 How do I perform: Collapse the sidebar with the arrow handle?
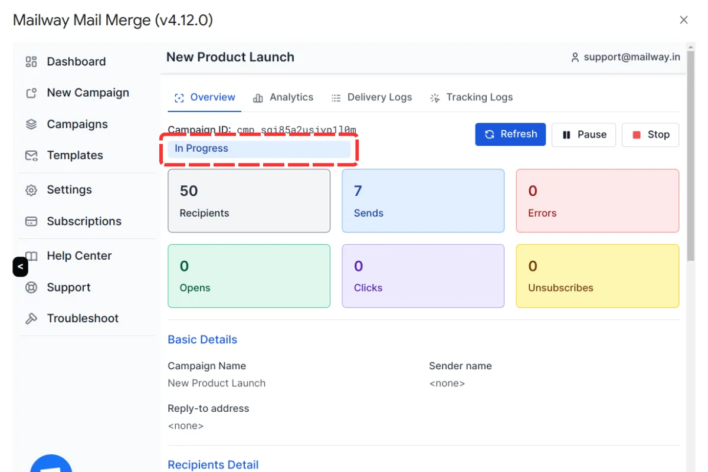click(x=20, y=267)
